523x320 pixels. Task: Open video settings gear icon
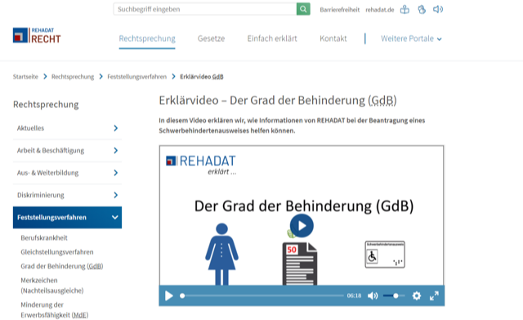[416, 295]
